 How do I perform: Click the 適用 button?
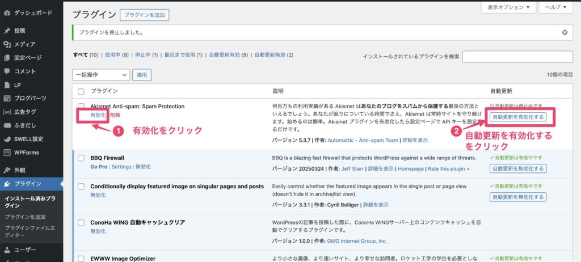pos(142,75)
